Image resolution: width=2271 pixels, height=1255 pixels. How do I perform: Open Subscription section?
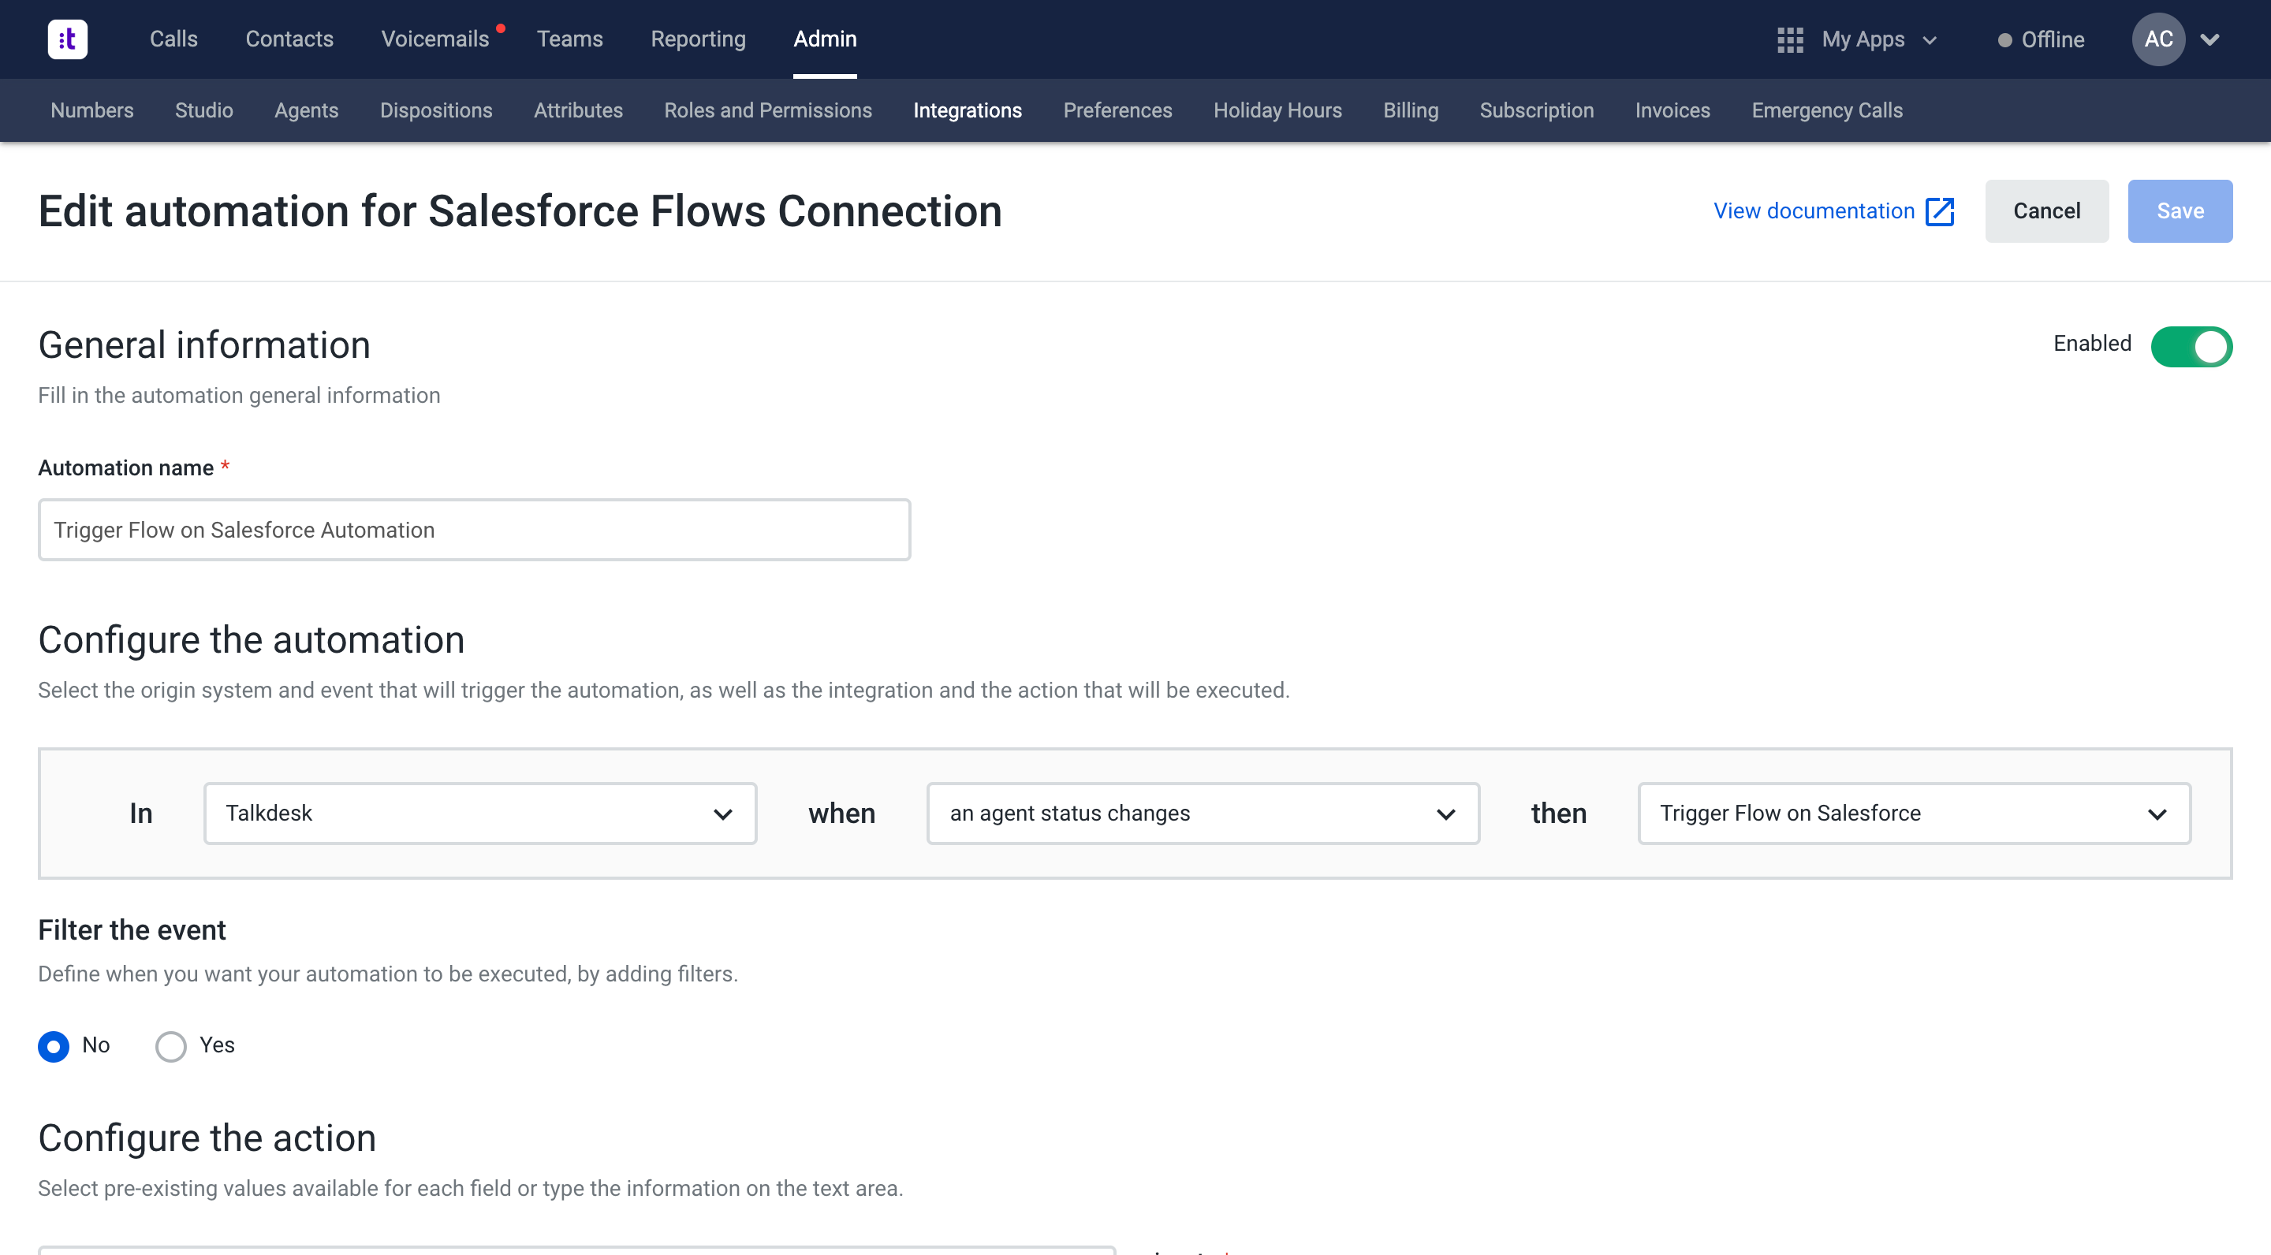click(x=1537, y=110)
